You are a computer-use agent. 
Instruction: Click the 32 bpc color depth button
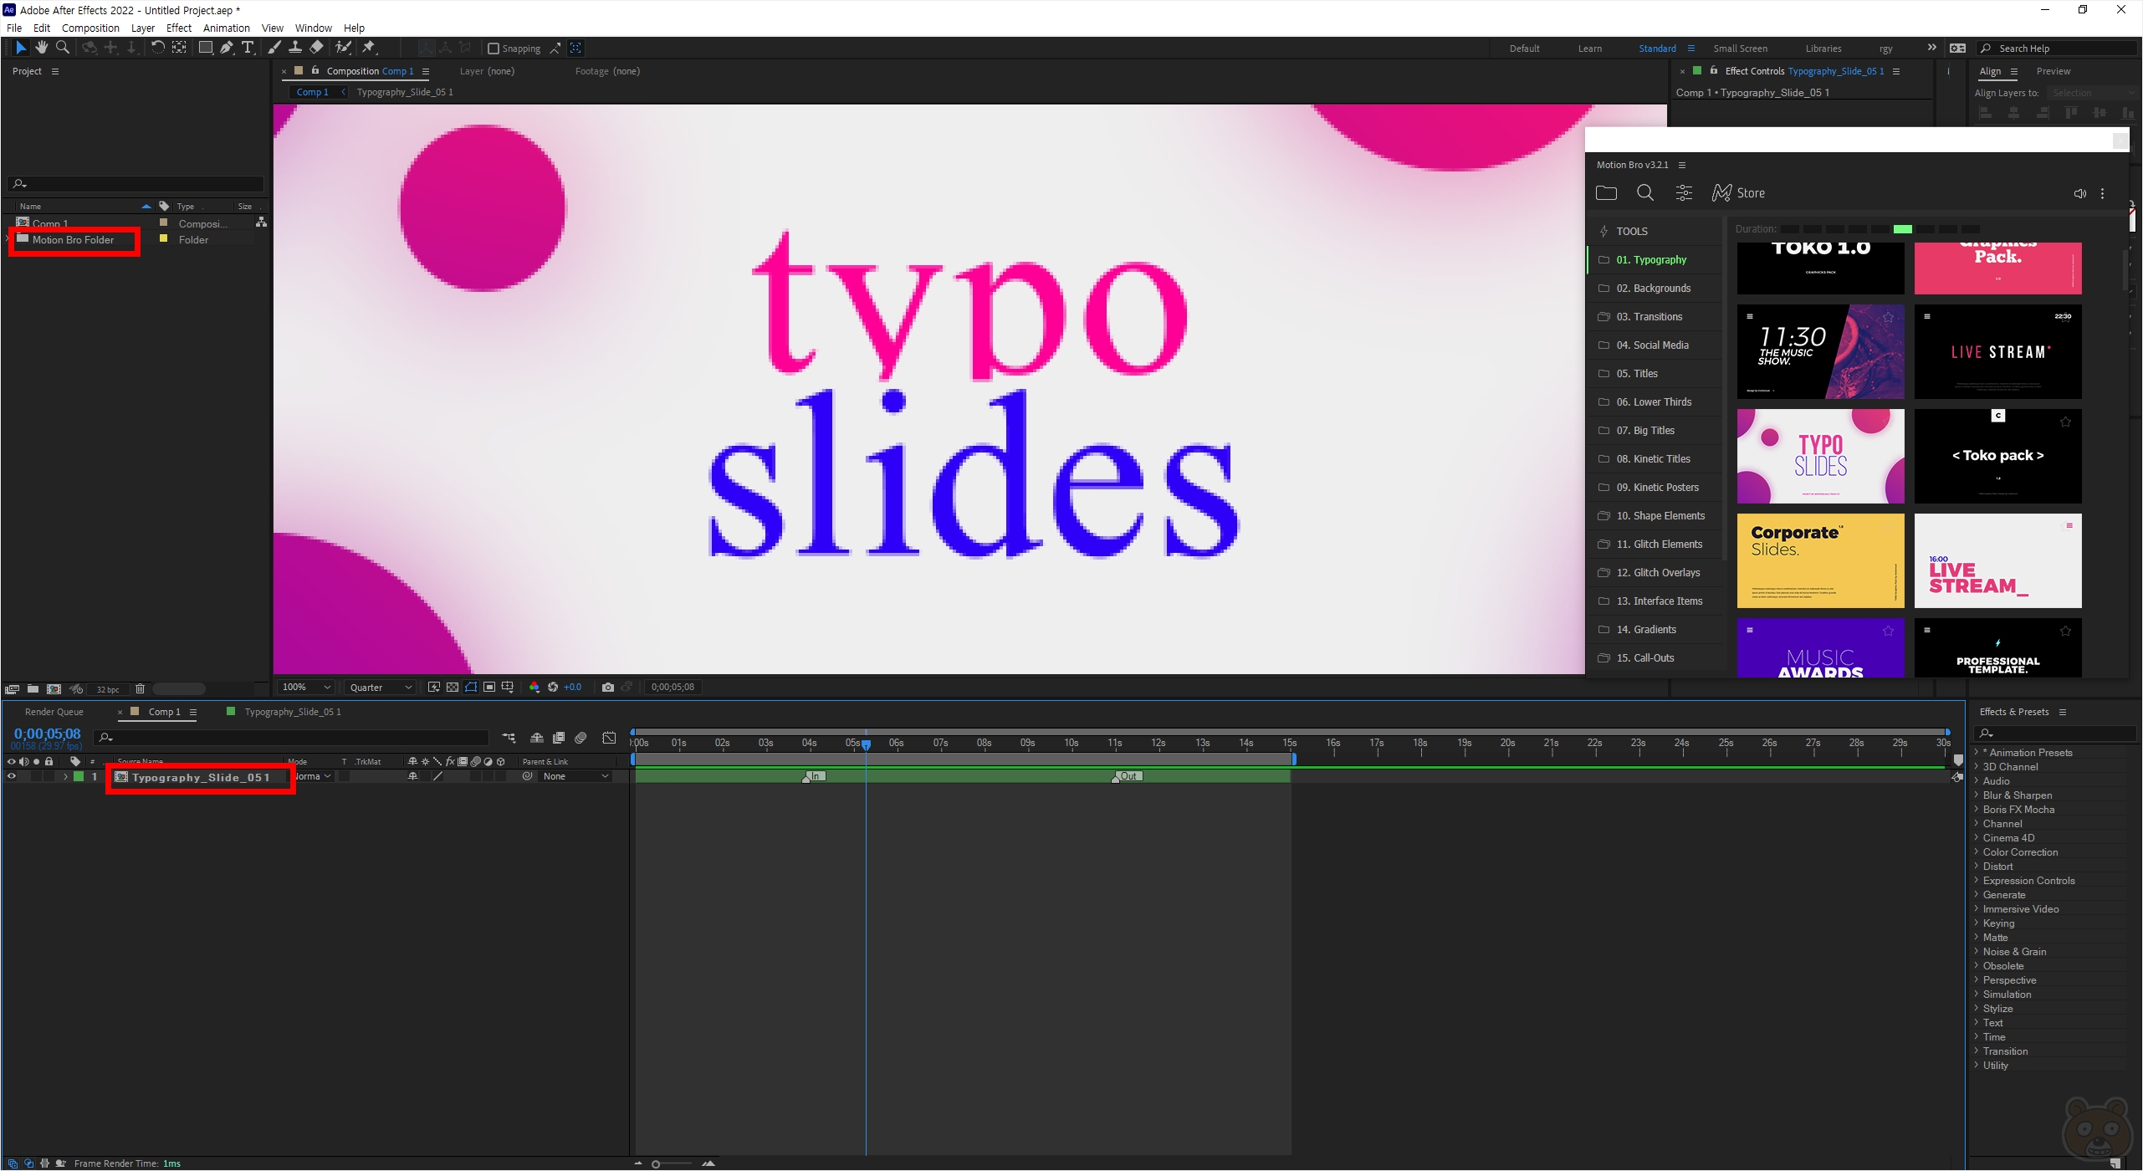pyautogui.click(x=107, y=689)
